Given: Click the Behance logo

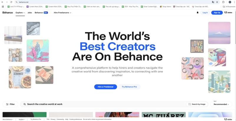Looking at the screenshot, I should click(8, 13).
